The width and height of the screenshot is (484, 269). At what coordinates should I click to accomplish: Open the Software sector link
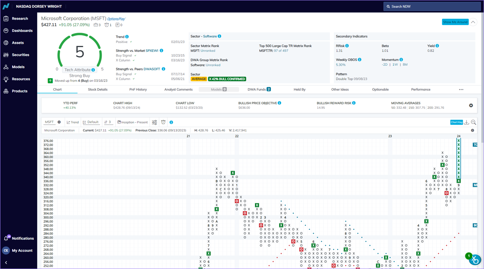coord(210,36)
